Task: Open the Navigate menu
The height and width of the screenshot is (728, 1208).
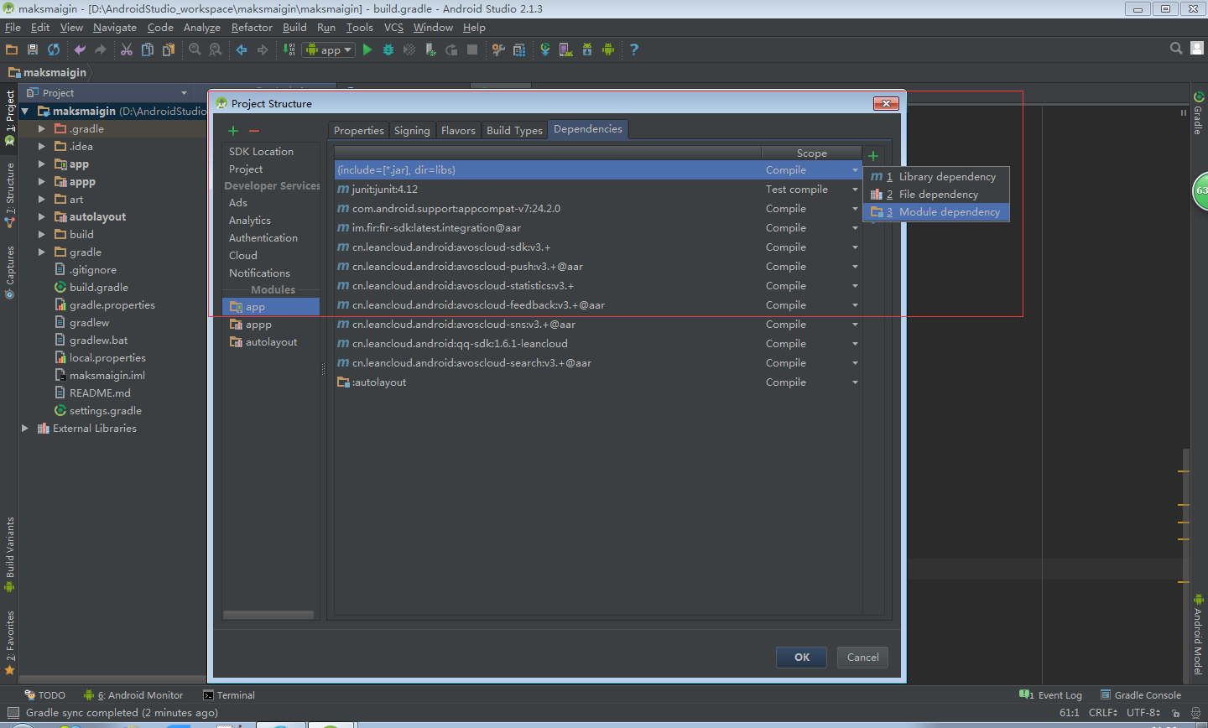Action: click(x=115, y=28)
